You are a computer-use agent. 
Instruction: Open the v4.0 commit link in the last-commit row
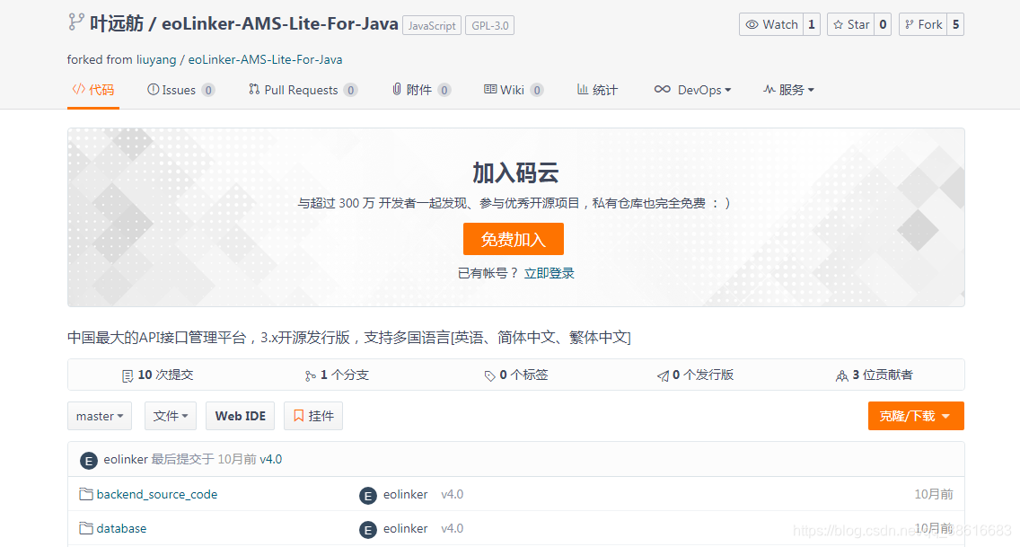pos(270,459)
